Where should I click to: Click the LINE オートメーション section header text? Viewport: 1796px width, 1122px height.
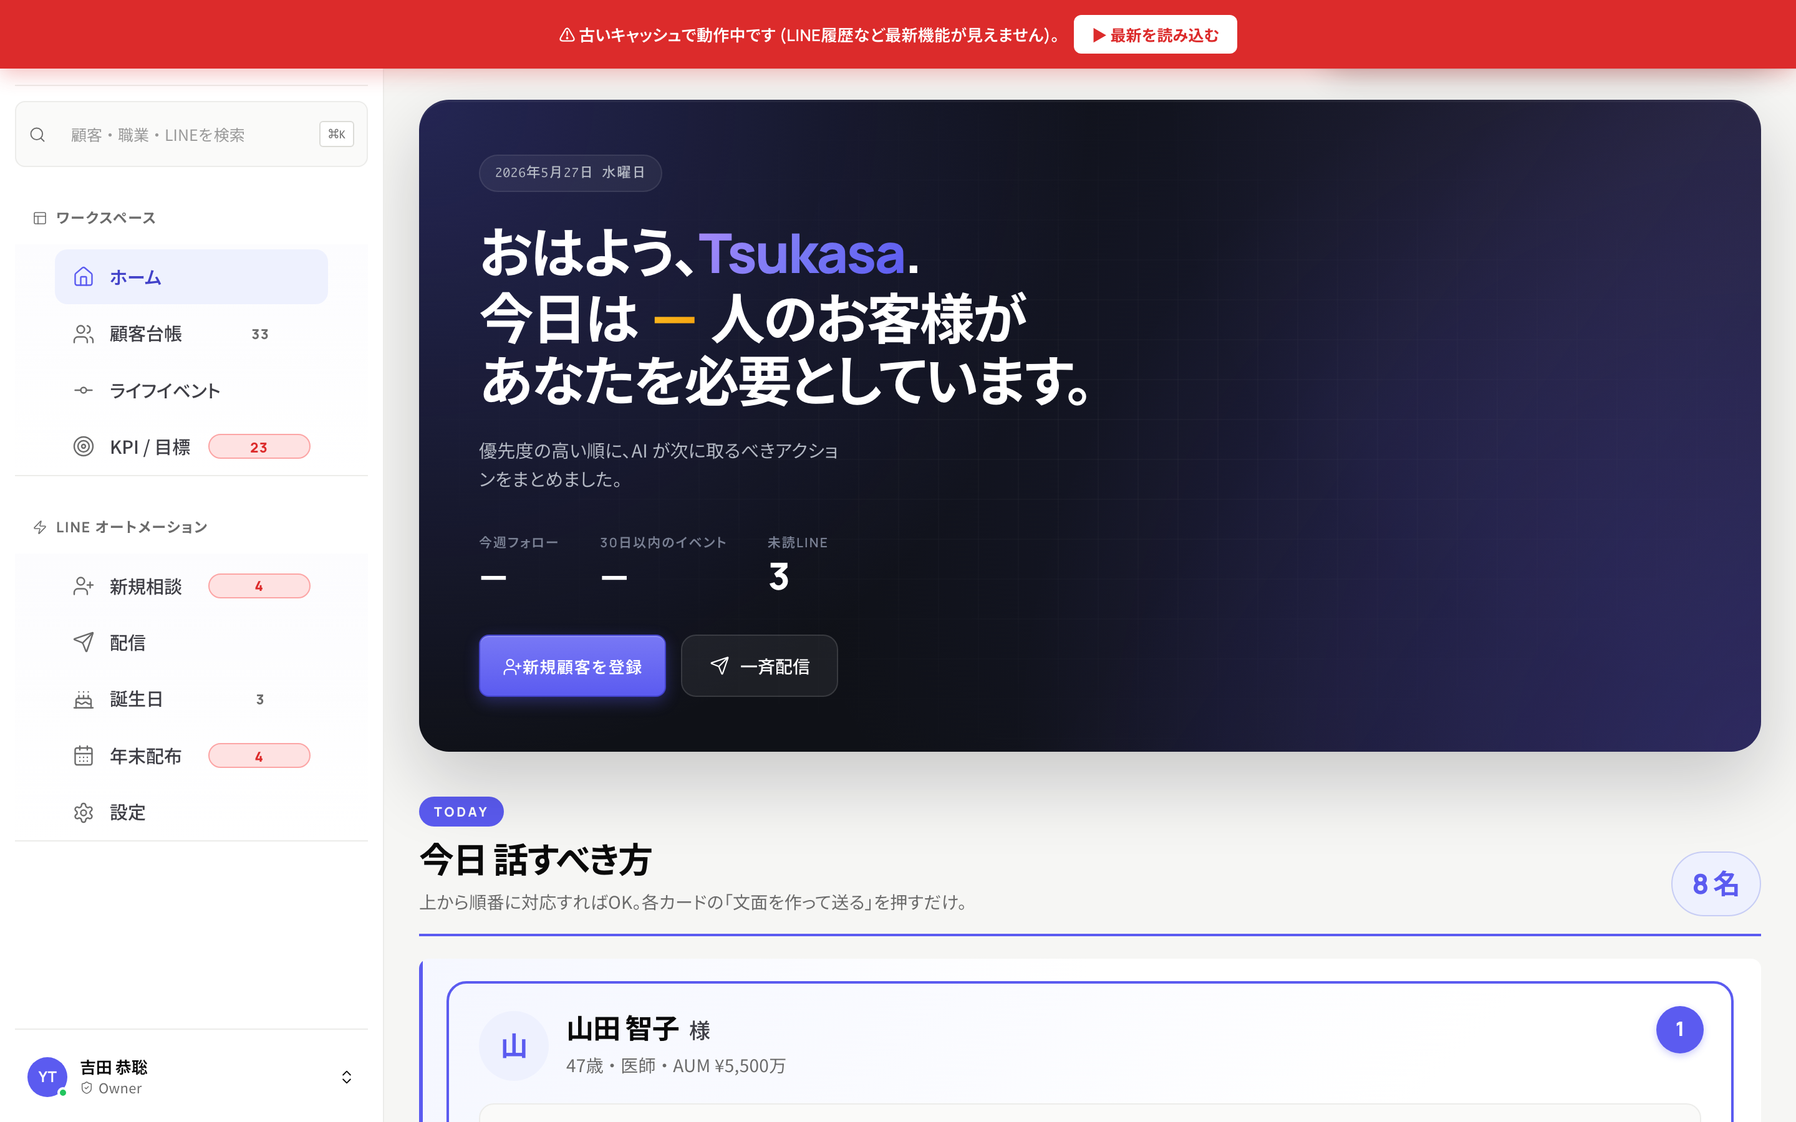point(132,527)
